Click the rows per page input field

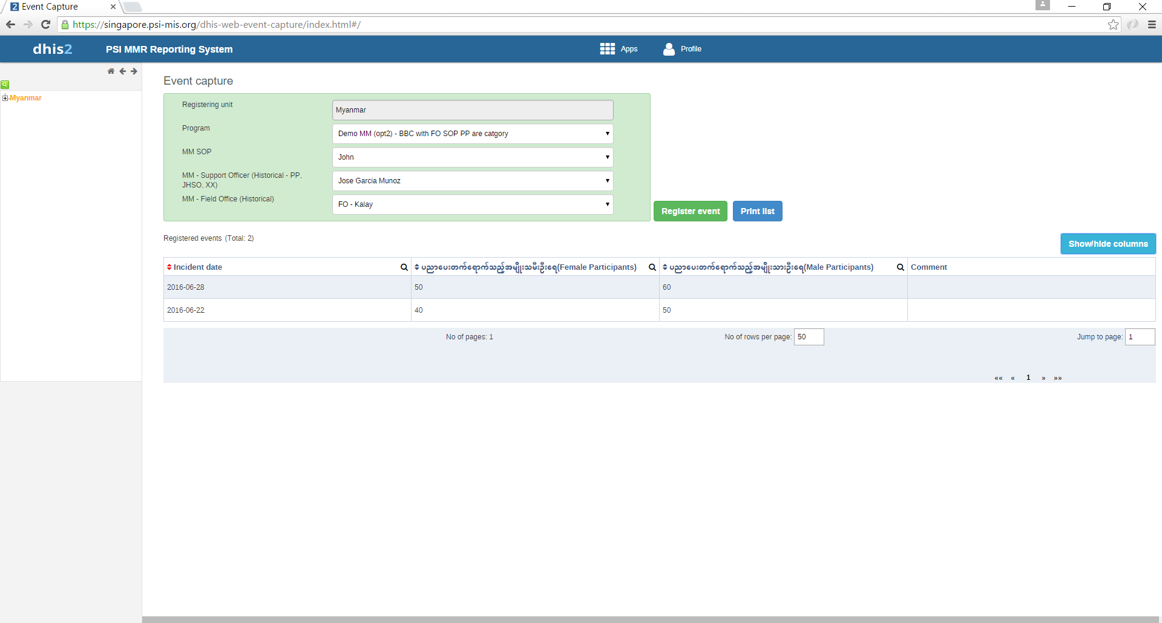pos(809,337)
